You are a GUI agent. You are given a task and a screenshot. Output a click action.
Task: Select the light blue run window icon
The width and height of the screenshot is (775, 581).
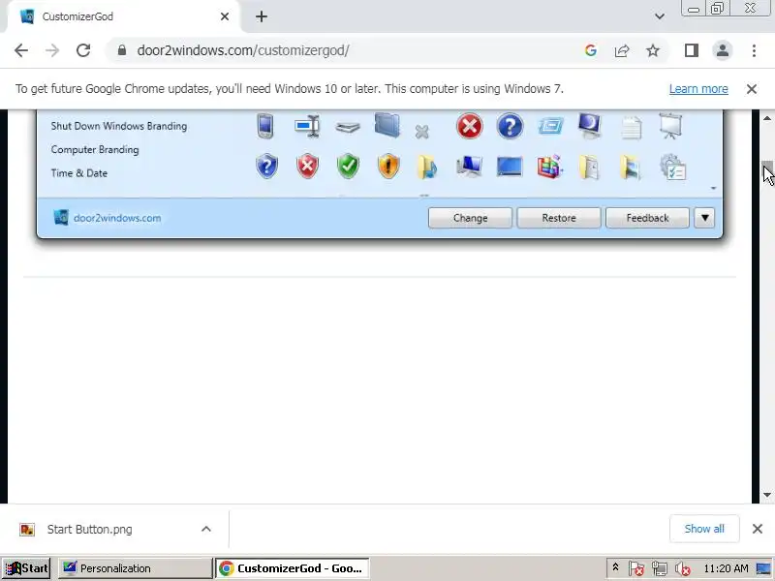[550, 126]
